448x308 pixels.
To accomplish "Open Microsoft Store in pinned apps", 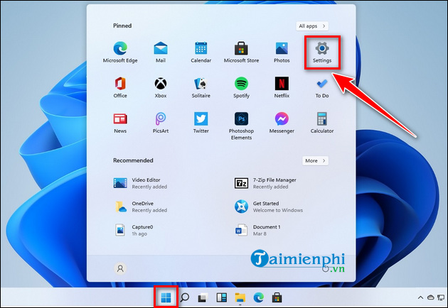I will tap(242, 53).
